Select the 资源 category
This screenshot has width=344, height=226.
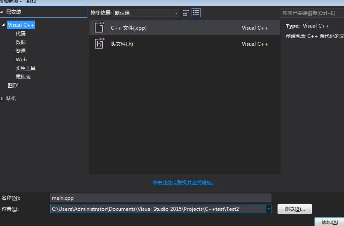pyautogui.click(x=21, y=51)
